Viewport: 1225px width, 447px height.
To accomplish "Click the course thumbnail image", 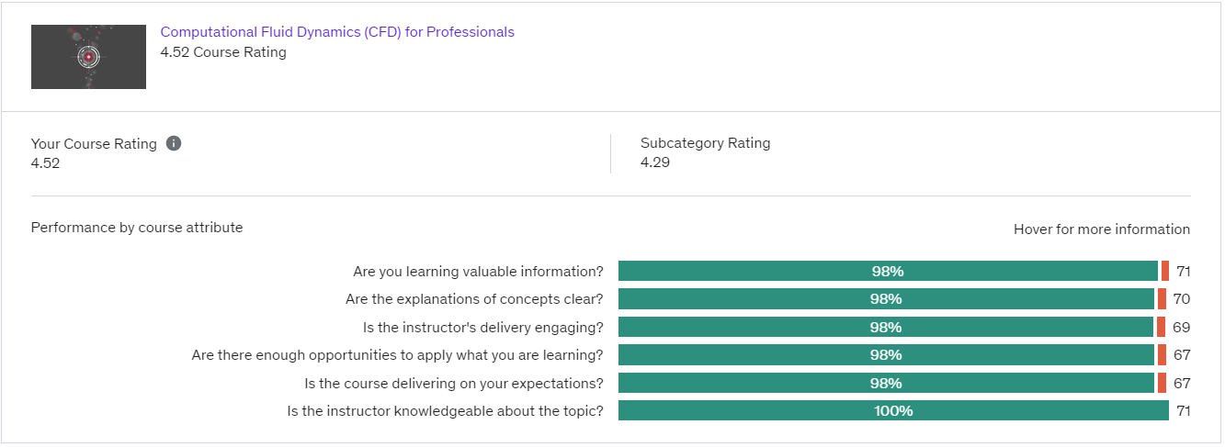I will click(x=88, y=57).
